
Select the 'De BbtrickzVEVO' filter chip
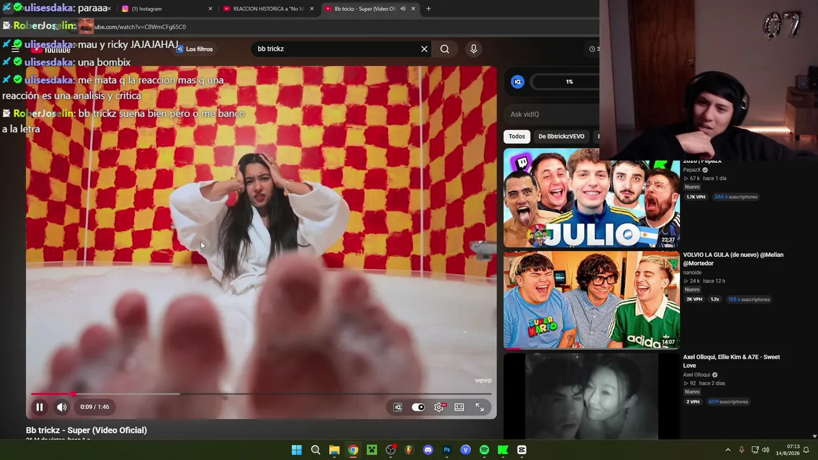pyautogui.click(x=561, y=136)
